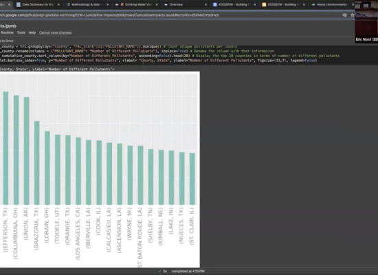Click the WAYNE, MI axis label

coord(129,223)
